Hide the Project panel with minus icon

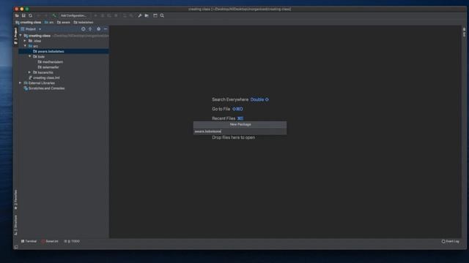(x=106, y=29)
